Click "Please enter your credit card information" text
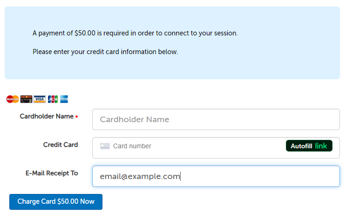 click(x=105, y=52)
